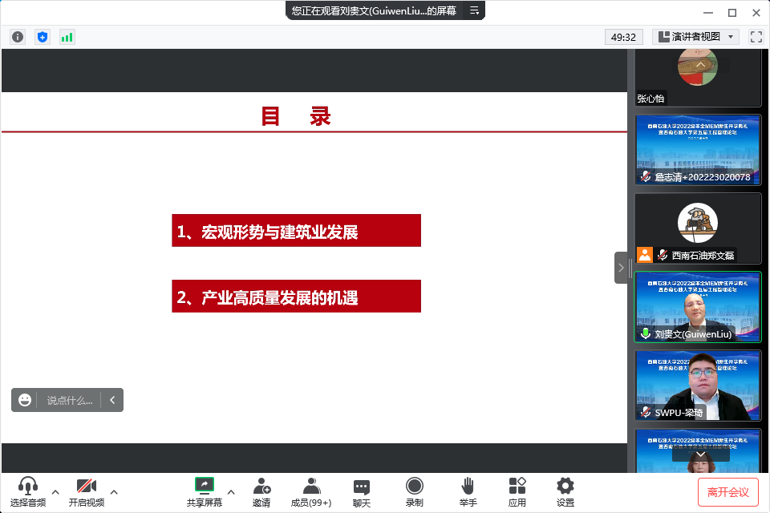Open the Invite participants icon
Image resolution: width=770 pixels, height=513 pixels.
261,491
